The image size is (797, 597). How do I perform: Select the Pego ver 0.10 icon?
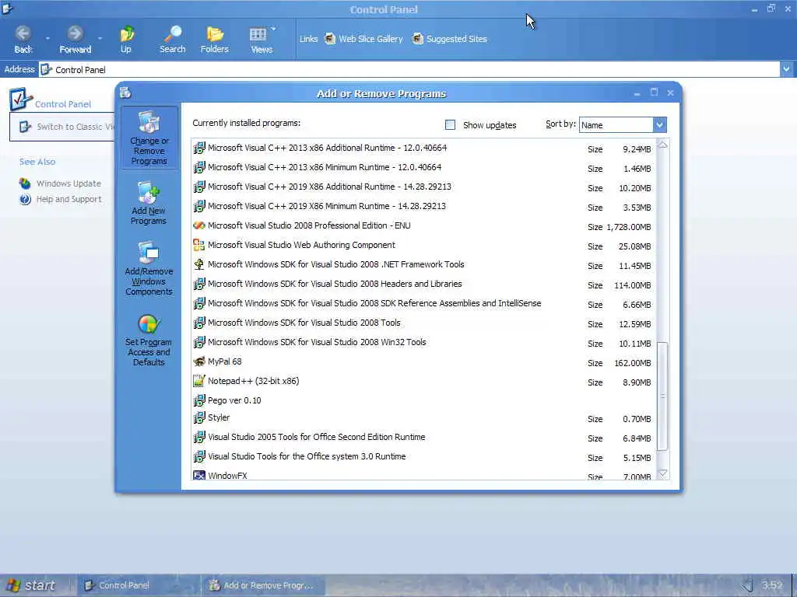(199, 400)
